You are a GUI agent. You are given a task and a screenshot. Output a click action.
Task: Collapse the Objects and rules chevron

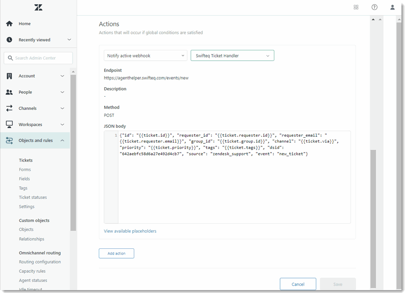[x=62, y=141]
